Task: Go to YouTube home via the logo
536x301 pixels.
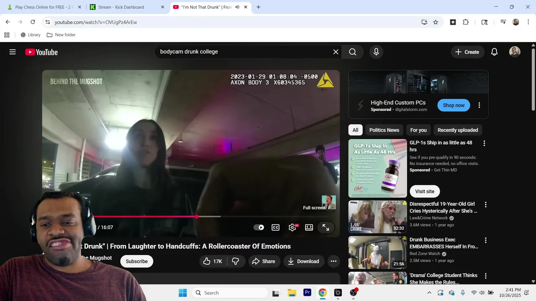Action: [41, 52]
